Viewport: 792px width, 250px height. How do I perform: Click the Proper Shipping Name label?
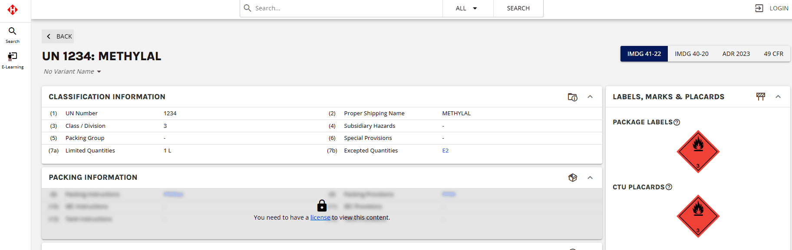tap(374, 114)
